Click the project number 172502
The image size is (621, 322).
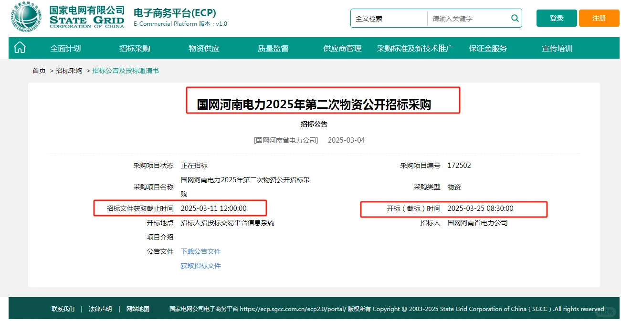point(459,166)
